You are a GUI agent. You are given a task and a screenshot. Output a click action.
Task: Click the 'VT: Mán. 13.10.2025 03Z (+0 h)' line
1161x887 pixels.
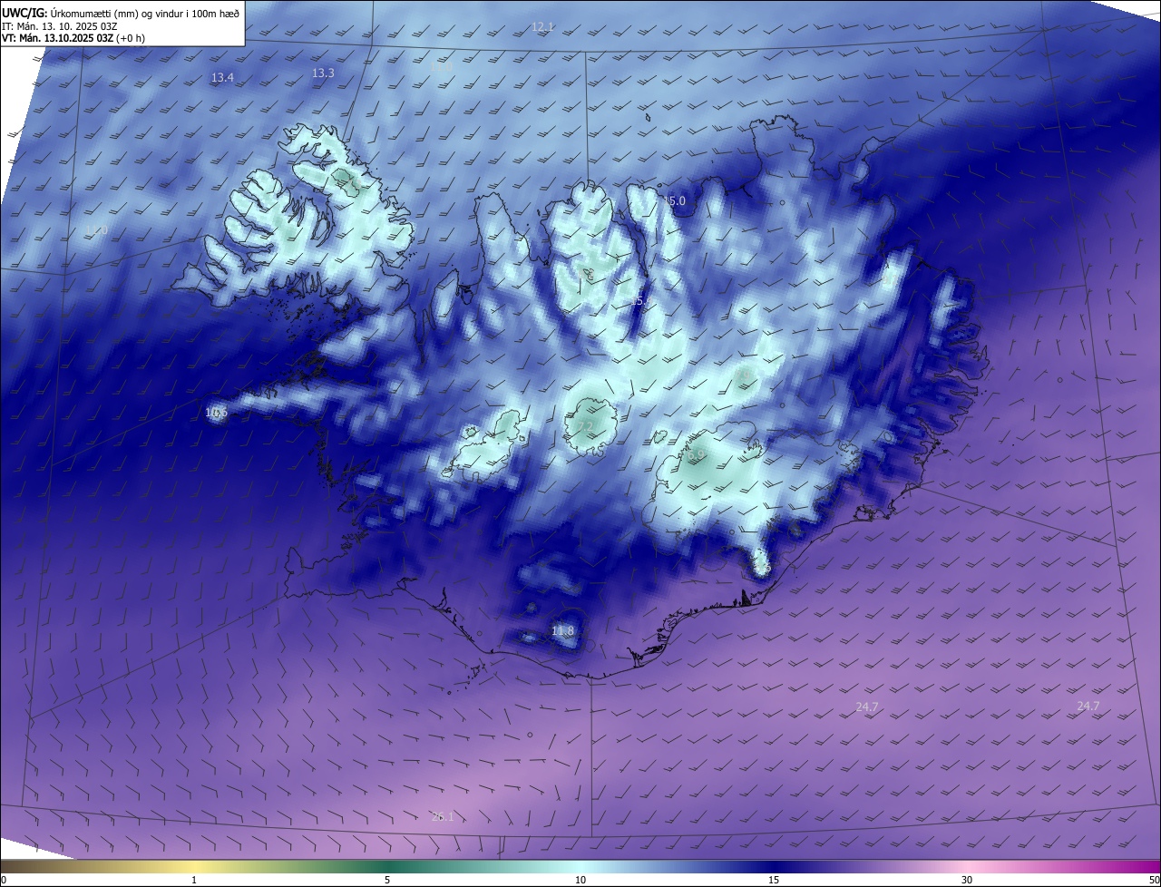tap(73, 38)
